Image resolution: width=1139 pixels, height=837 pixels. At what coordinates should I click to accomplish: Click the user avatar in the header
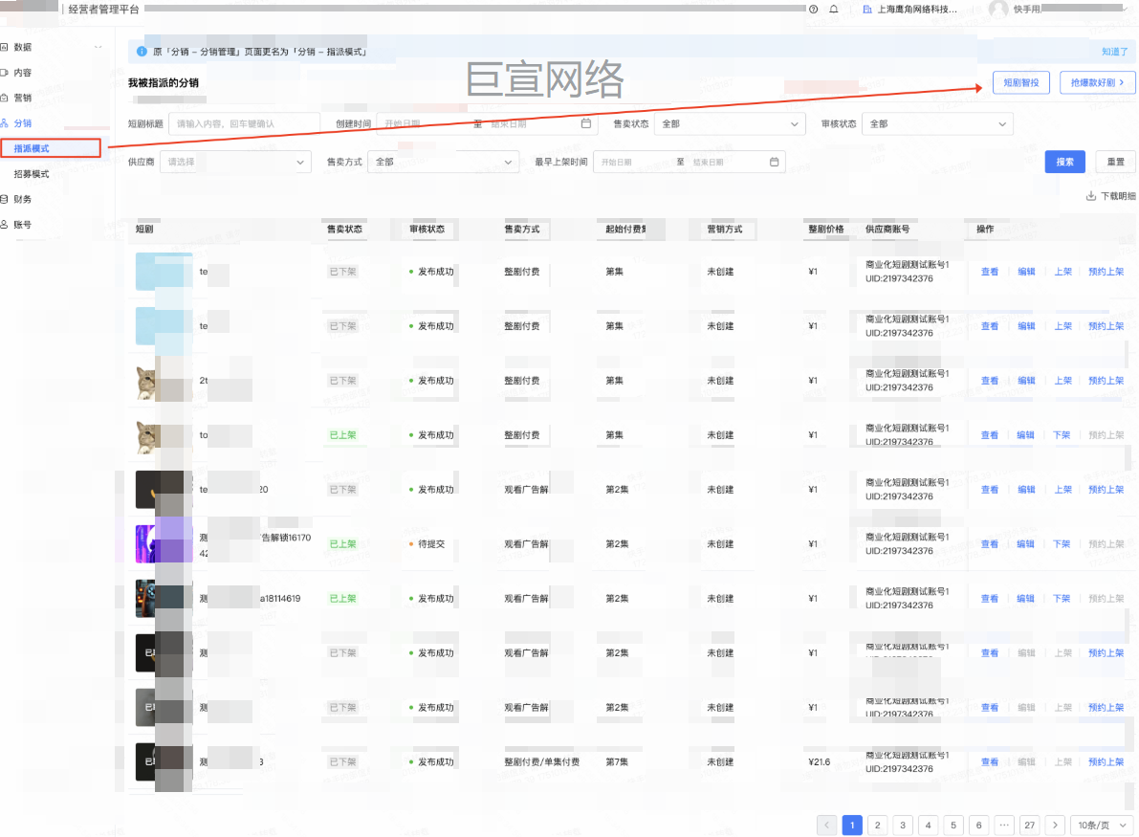pos(998,9)
